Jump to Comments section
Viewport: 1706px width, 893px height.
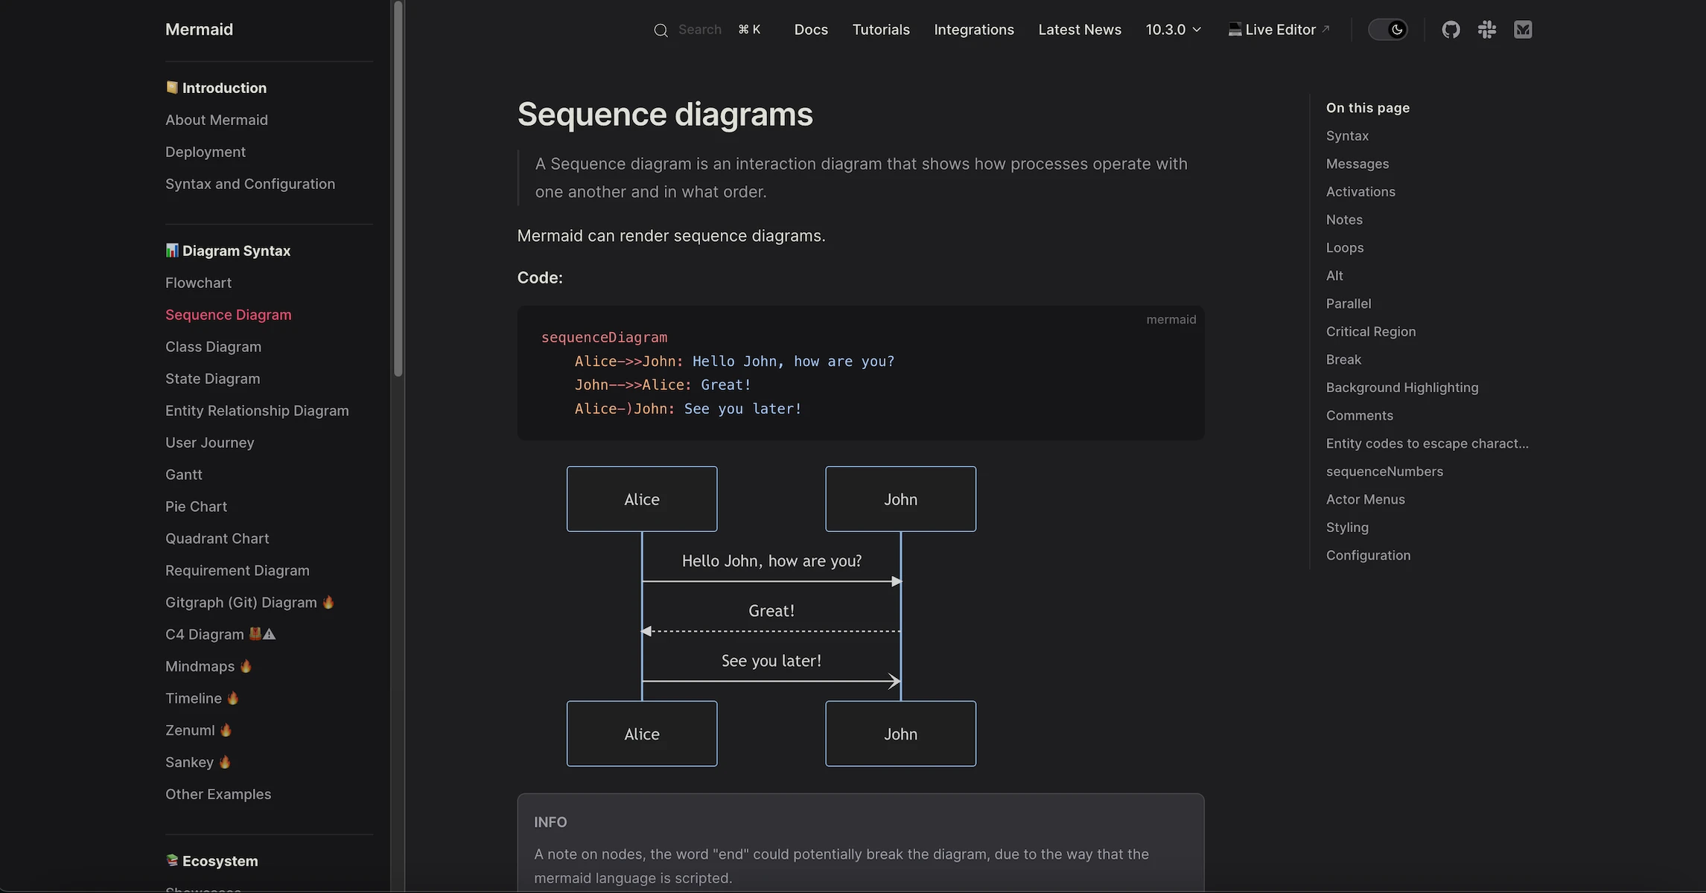(1359, 416)
